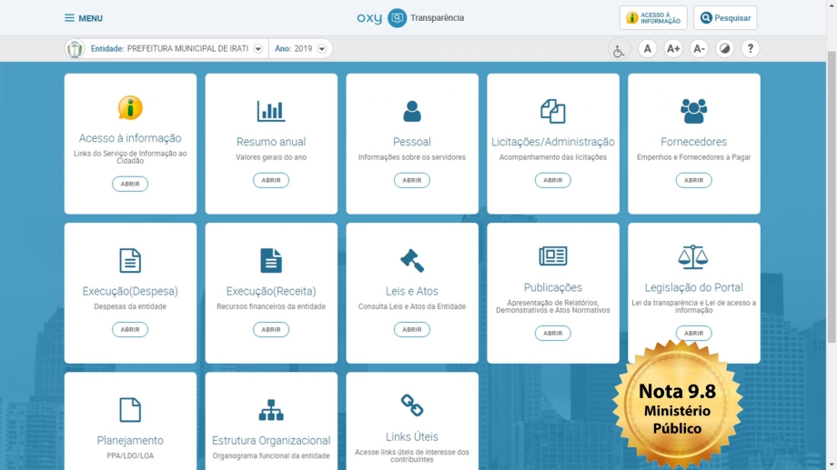This screenshot has height=470, width=837.
Task: Open the help question mark icon
Action: (x=750, y=48)
